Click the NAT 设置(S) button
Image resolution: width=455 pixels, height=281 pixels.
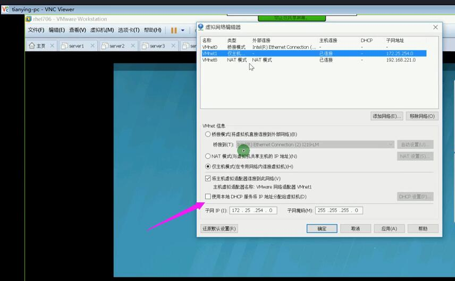[415, 156]
